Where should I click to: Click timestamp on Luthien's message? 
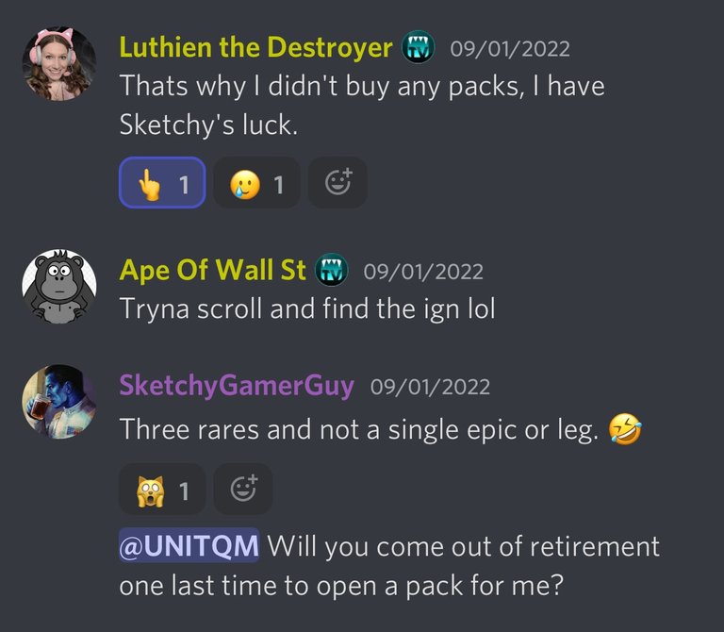coord(510,49)
